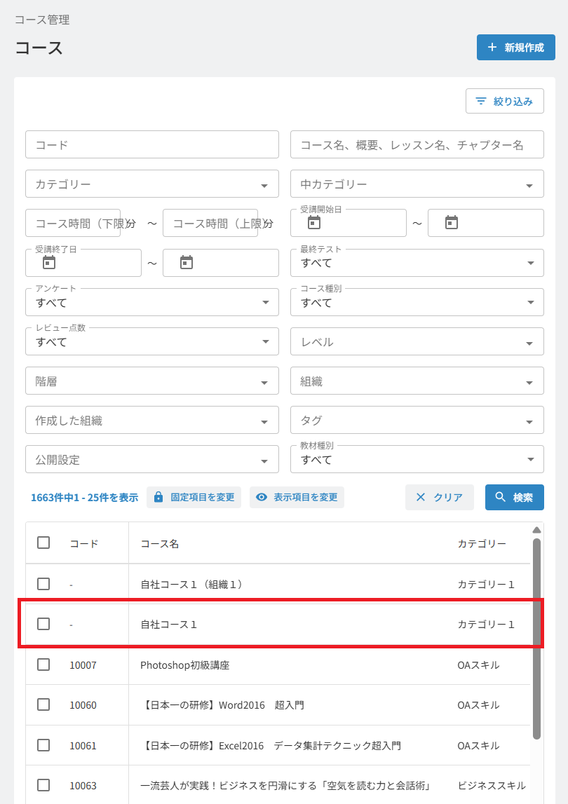Check the row 10061 checkbox
The width and height of the screenshot is (568, 804).
pyautogui.click(x=43, y=745)
